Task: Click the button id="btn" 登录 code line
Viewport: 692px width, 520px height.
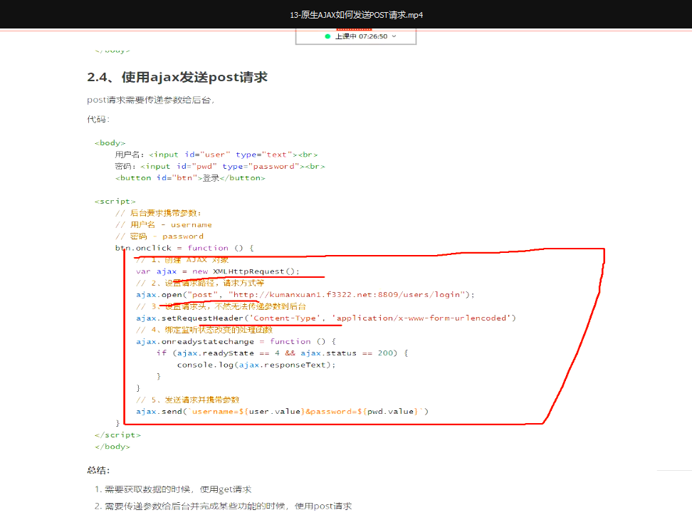Action: (x=190, y=178)
